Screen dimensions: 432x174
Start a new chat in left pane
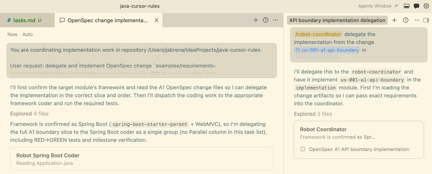pos(256,20)
